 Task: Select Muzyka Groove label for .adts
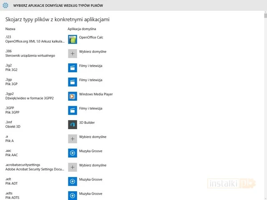click(91, 194)
